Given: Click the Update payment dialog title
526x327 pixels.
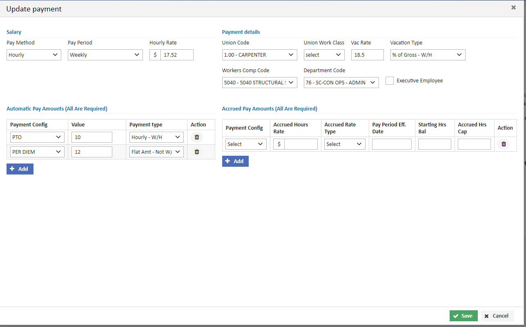Looking at the screenshot, I should [x=34, y=9].
